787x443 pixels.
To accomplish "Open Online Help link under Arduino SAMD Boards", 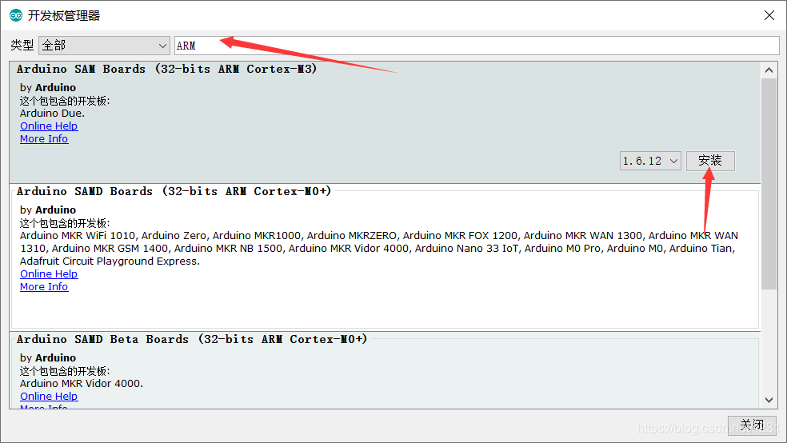I will [x=49, y=274].
